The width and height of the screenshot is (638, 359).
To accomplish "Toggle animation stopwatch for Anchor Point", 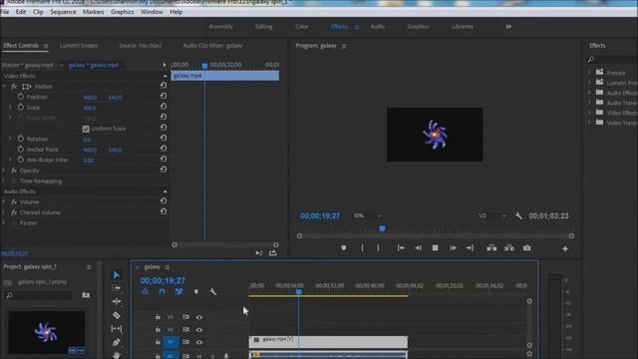I will [x=21, y=150].
